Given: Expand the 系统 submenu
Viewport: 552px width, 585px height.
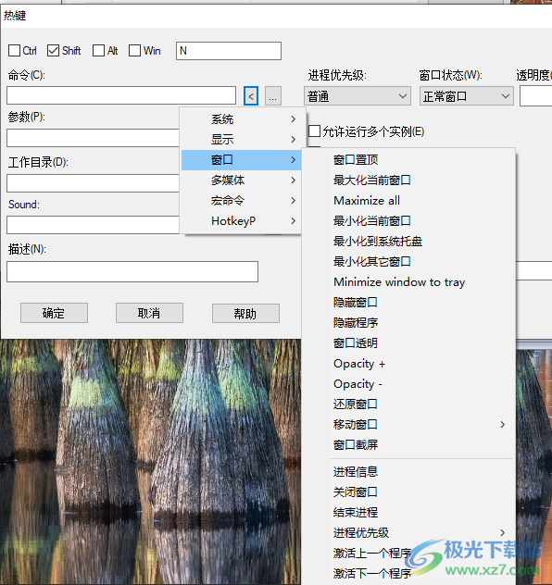Looking at the screenshot, I should (x=241, y=119).
